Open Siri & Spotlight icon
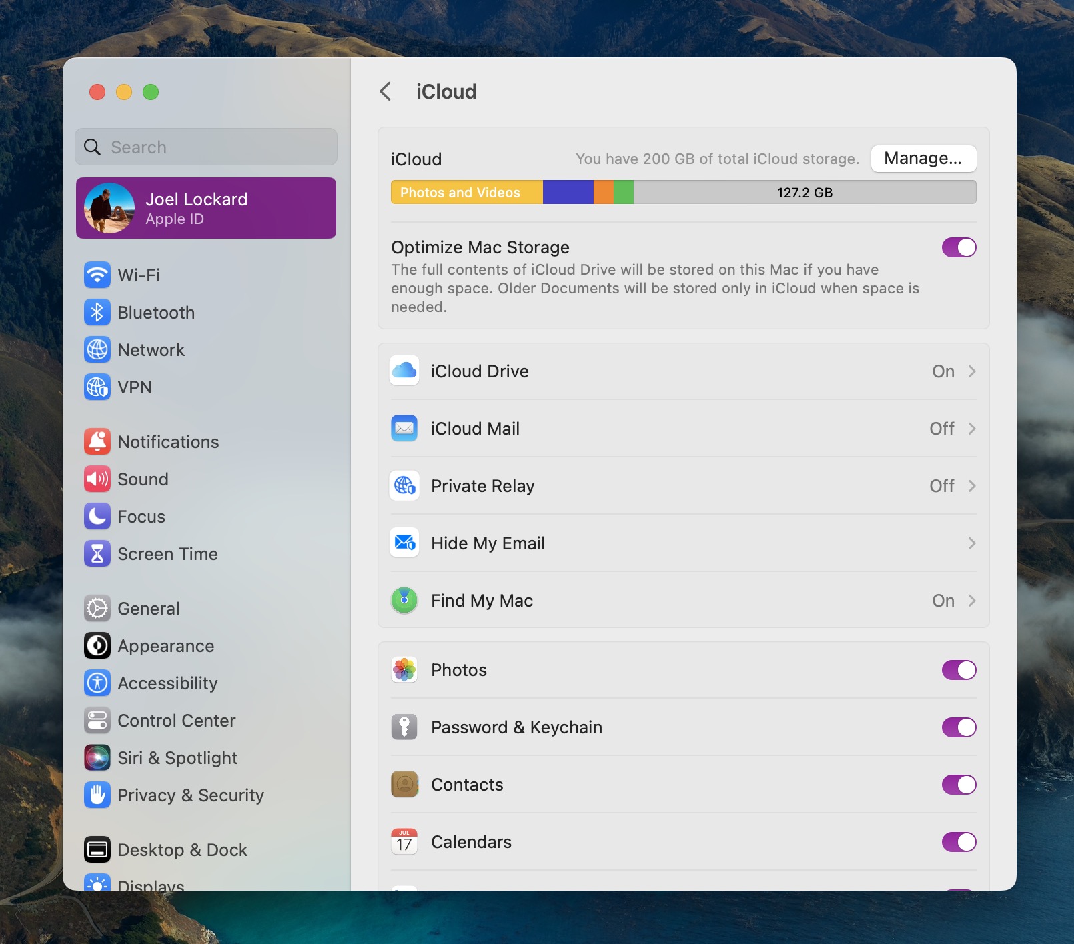 tap(97, 757)
